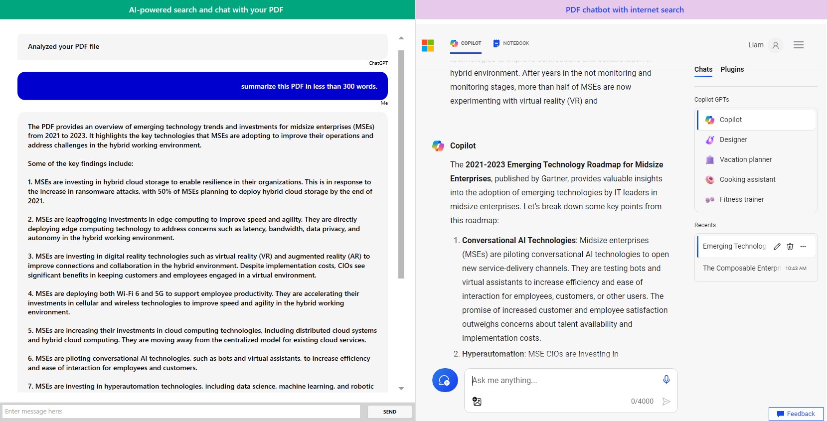The height and width of the screenshot is (421, 827).
Task: Click the Copilot logo beside the response
Action: click(x=438, y=145)
